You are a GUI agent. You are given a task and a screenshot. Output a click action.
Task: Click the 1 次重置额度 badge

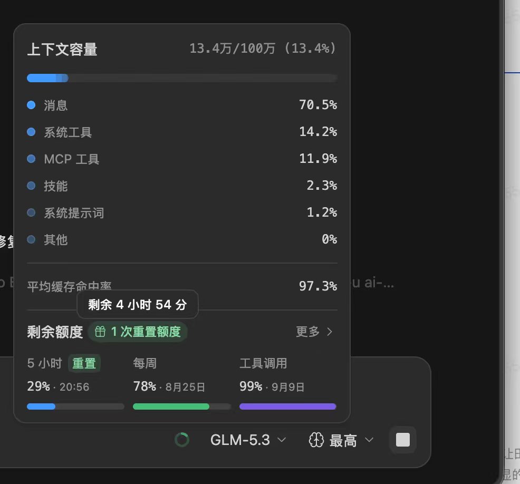click(138, 332)
